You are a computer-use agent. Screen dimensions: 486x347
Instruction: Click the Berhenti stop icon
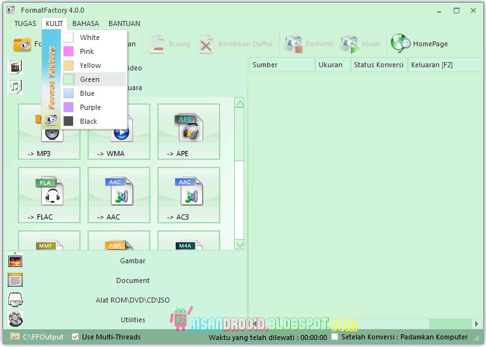pos(294,44)
